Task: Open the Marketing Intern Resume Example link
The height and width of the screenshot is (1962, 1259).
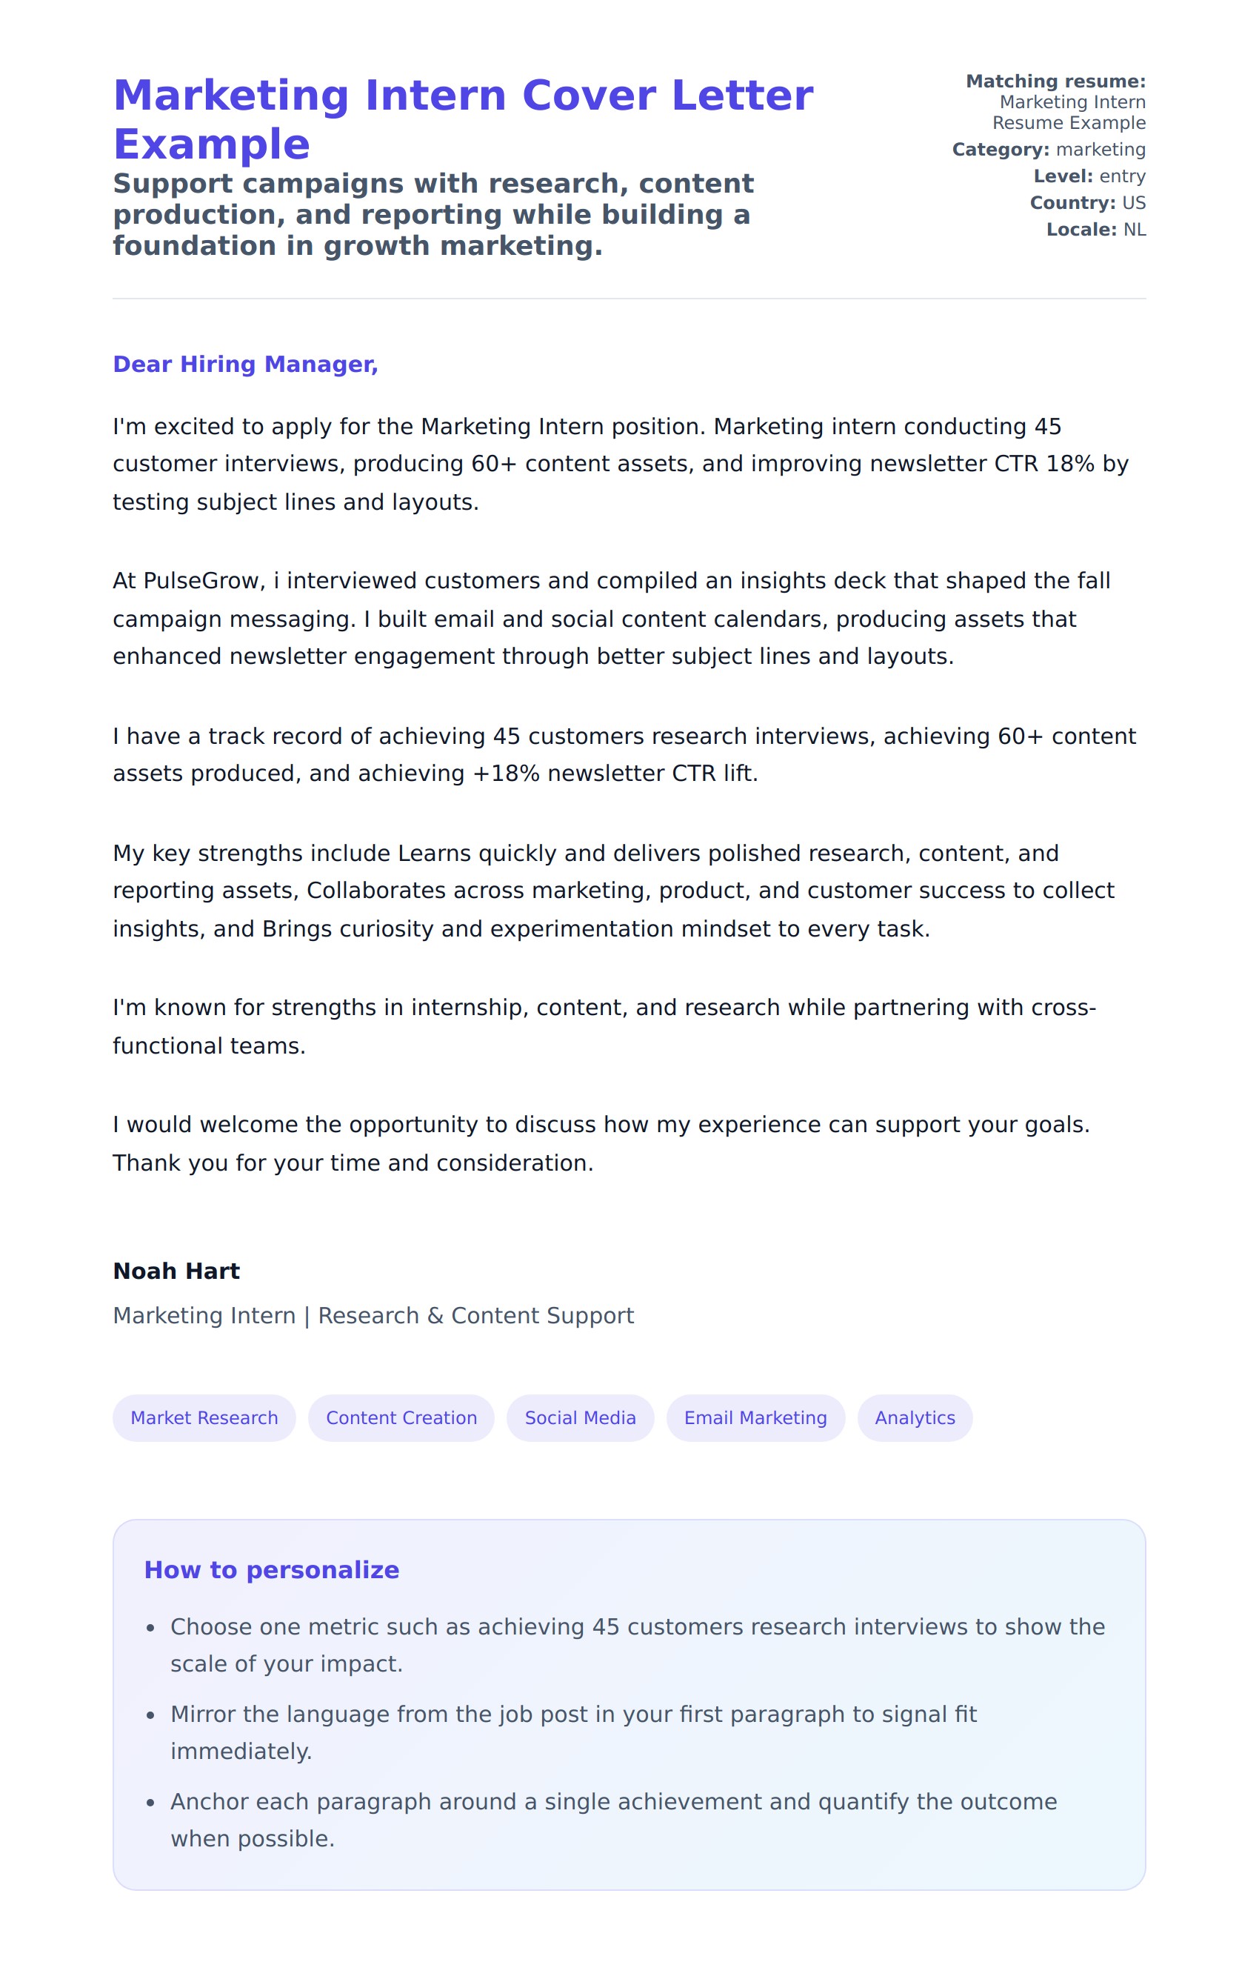Action: [x=1071, y=112]
